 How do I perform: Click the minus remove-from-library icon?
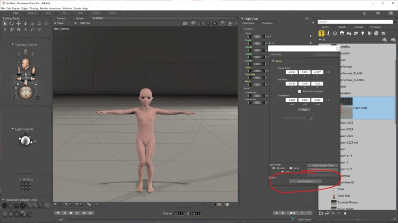[339, 213]
